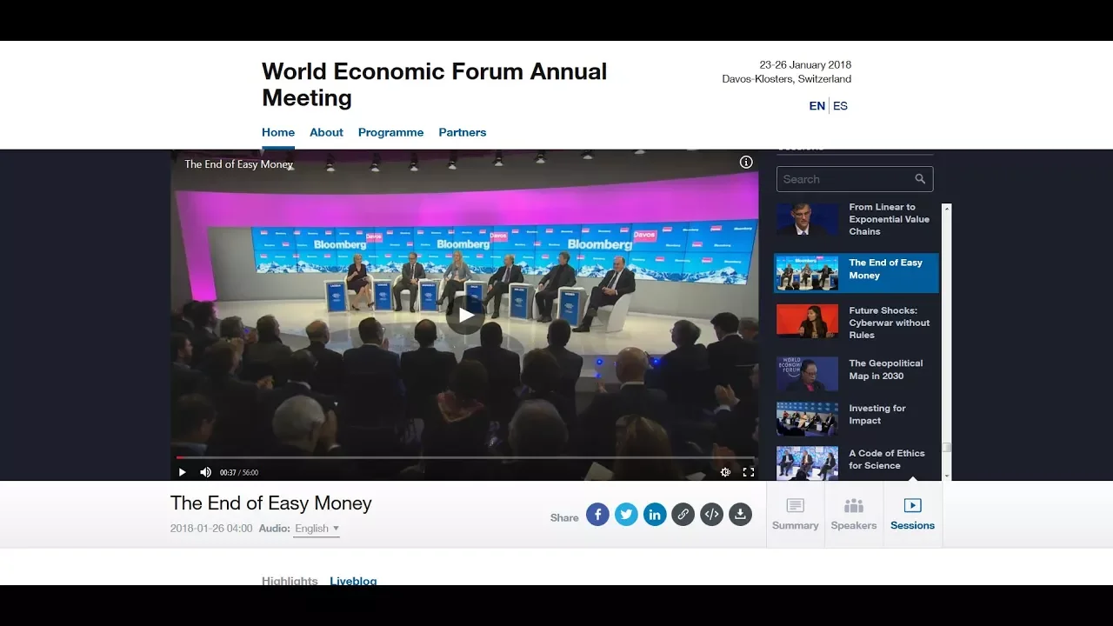The height and width of the screenshot is (626, 1113).
Task: Click the 2018-01-26 04:00 timestamp
Action: pyautogui.click(x=211, y=529)
